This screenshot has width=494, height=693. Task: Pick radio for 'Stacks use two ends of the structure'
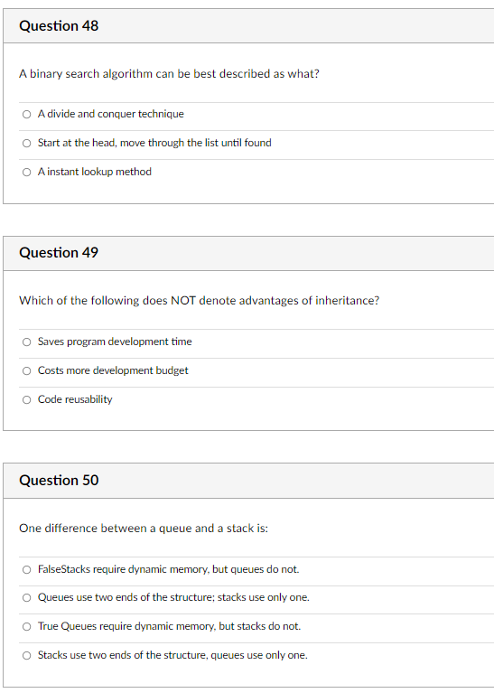26,655
